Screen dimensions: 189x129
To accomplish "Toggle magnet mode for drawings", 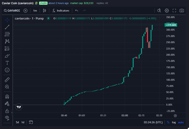I will point(7,96).
